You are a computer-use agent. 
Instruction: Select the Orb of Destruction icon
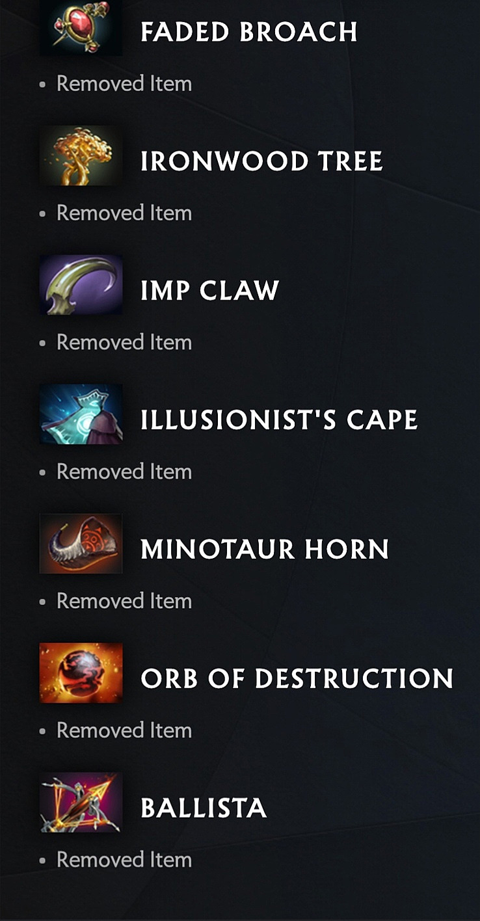[81, 673]
